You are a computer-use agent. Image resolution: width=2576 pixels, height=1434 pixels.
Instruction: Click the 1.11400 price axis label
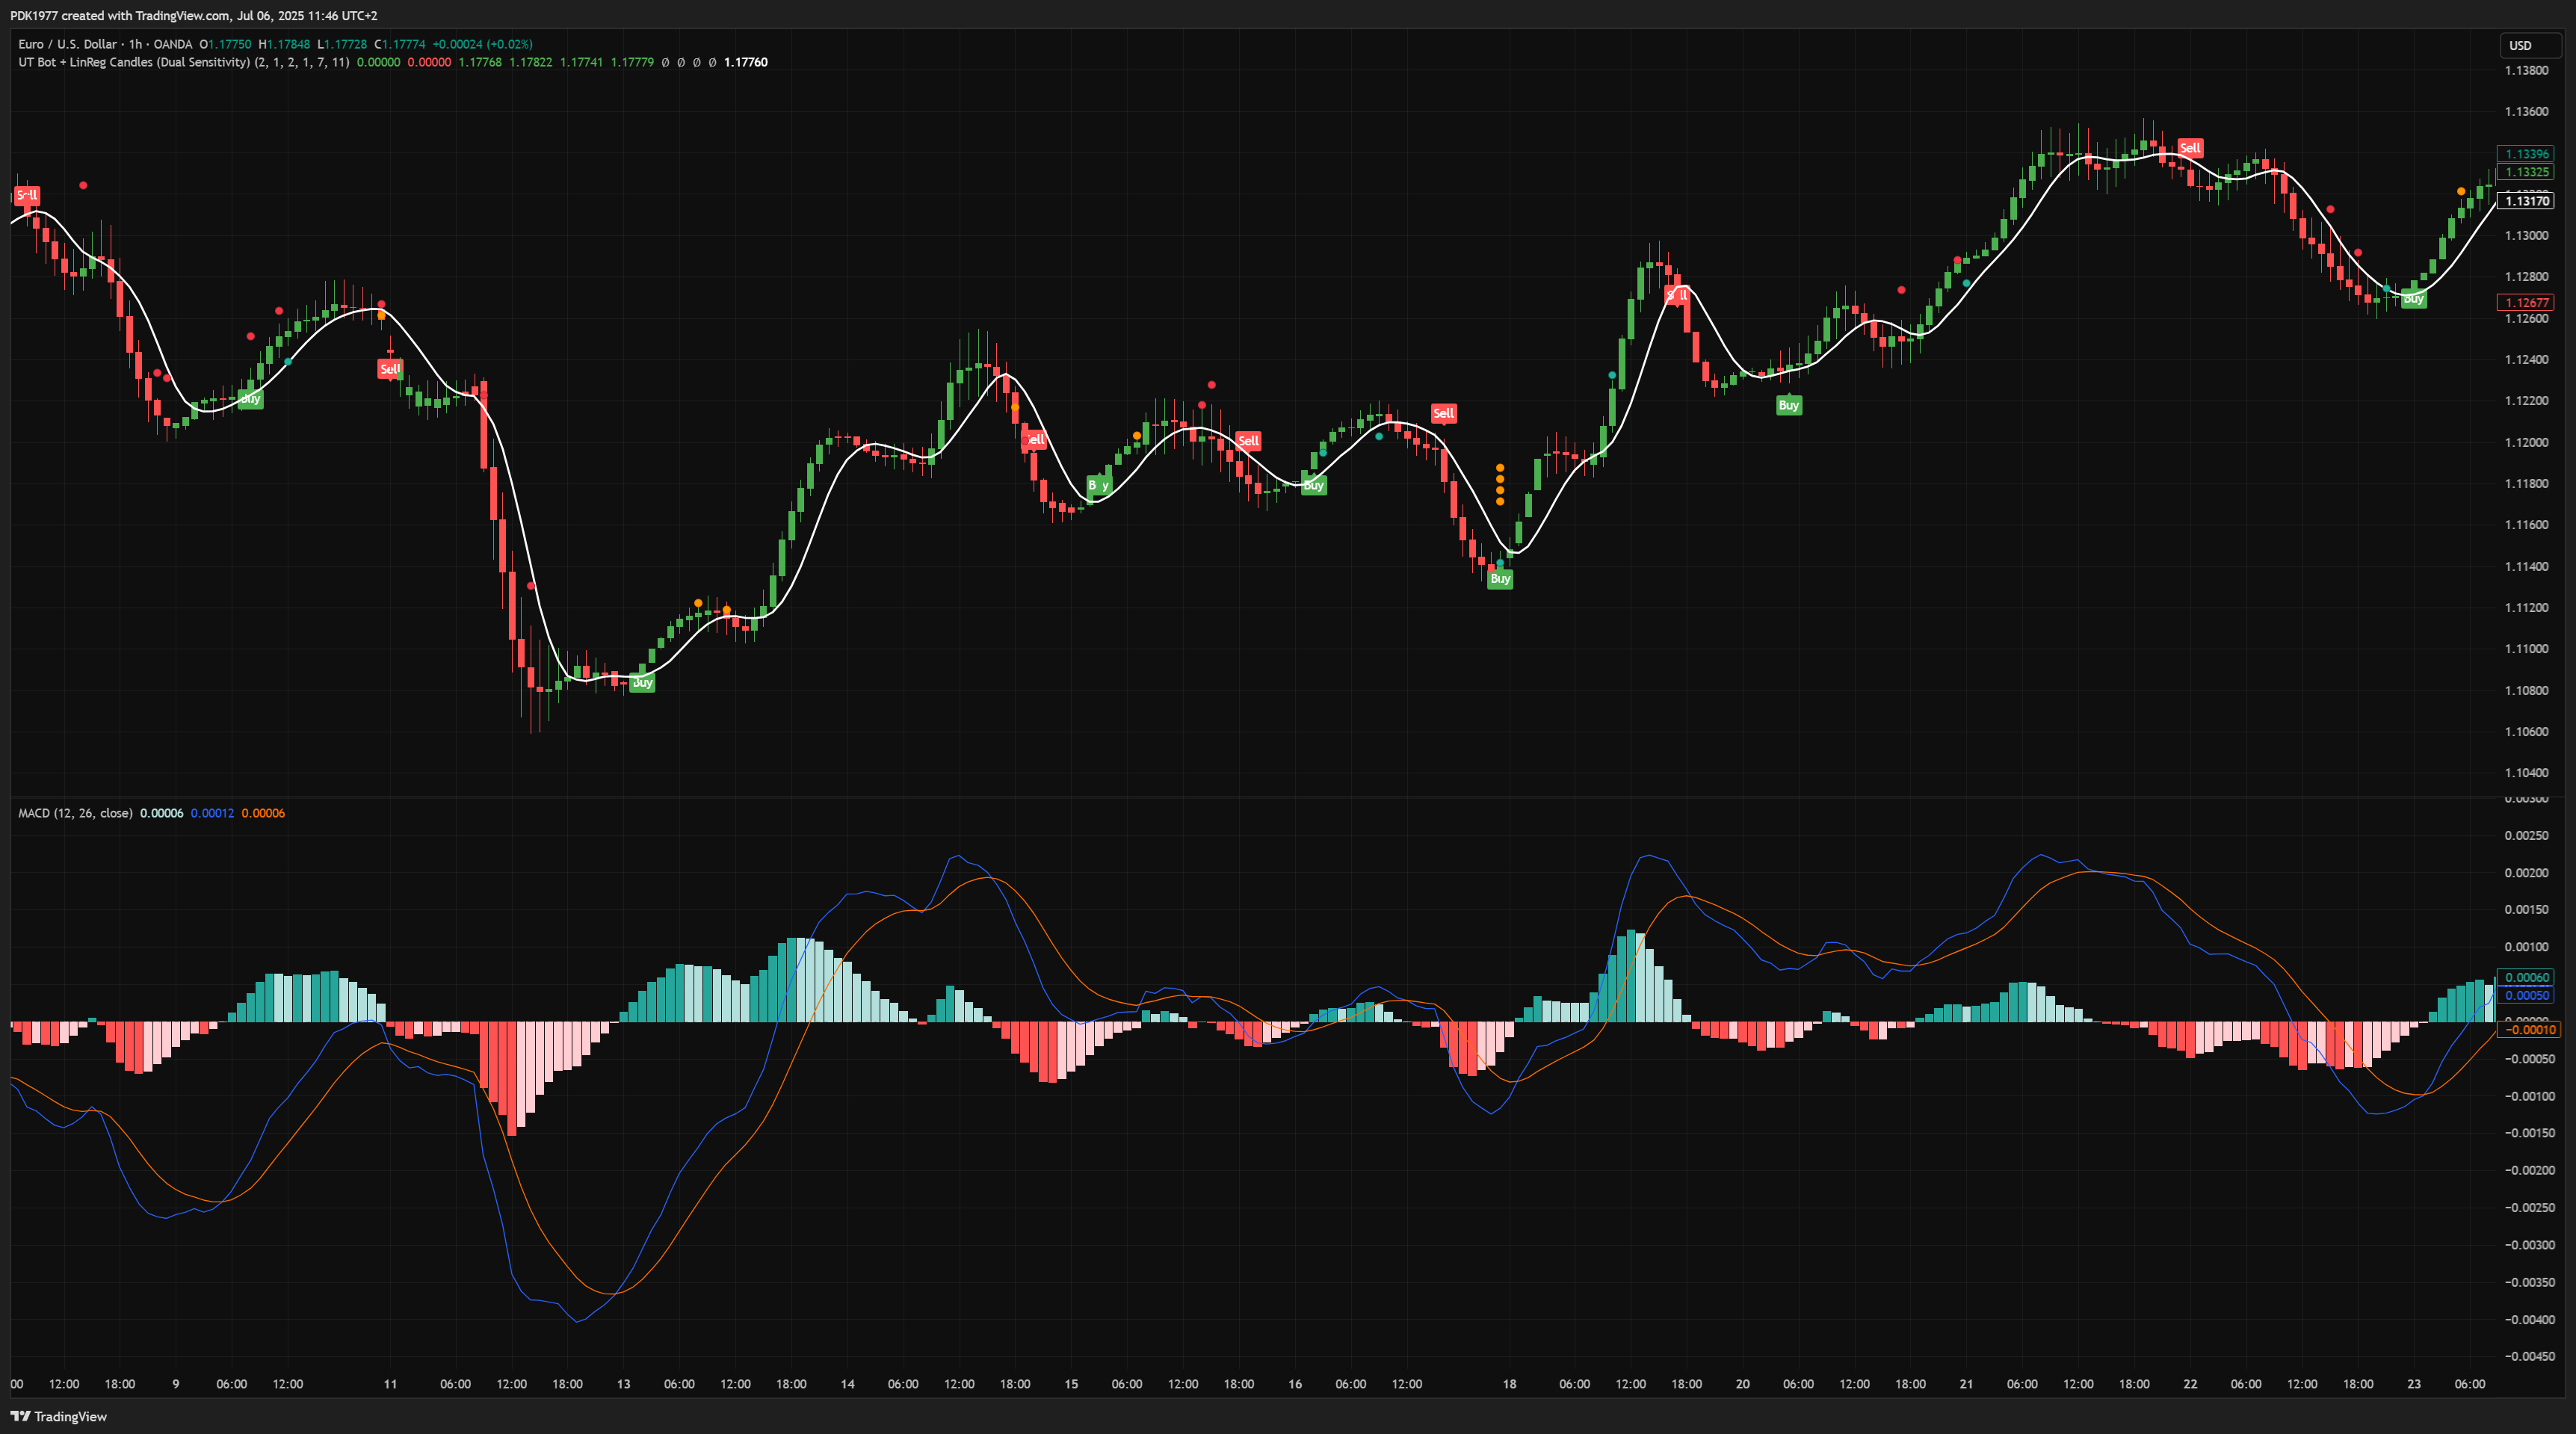point(2526,566)
